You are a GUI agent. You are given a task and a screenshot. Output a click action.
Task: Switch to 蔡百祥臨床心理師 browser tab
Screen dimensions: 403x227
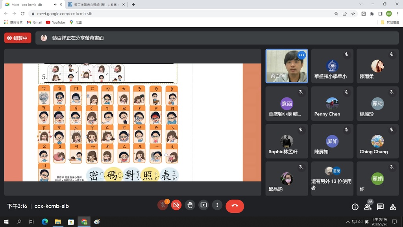pyautogui.click(x=96, y=5)
